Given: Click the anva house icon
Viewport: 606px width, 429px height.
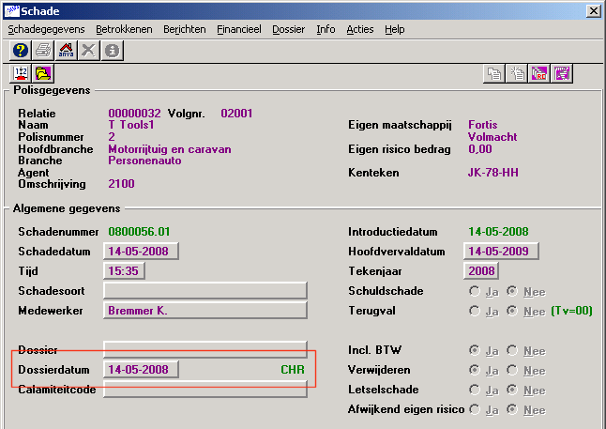Looking at the screenshot, I should [x=66, y=51].
